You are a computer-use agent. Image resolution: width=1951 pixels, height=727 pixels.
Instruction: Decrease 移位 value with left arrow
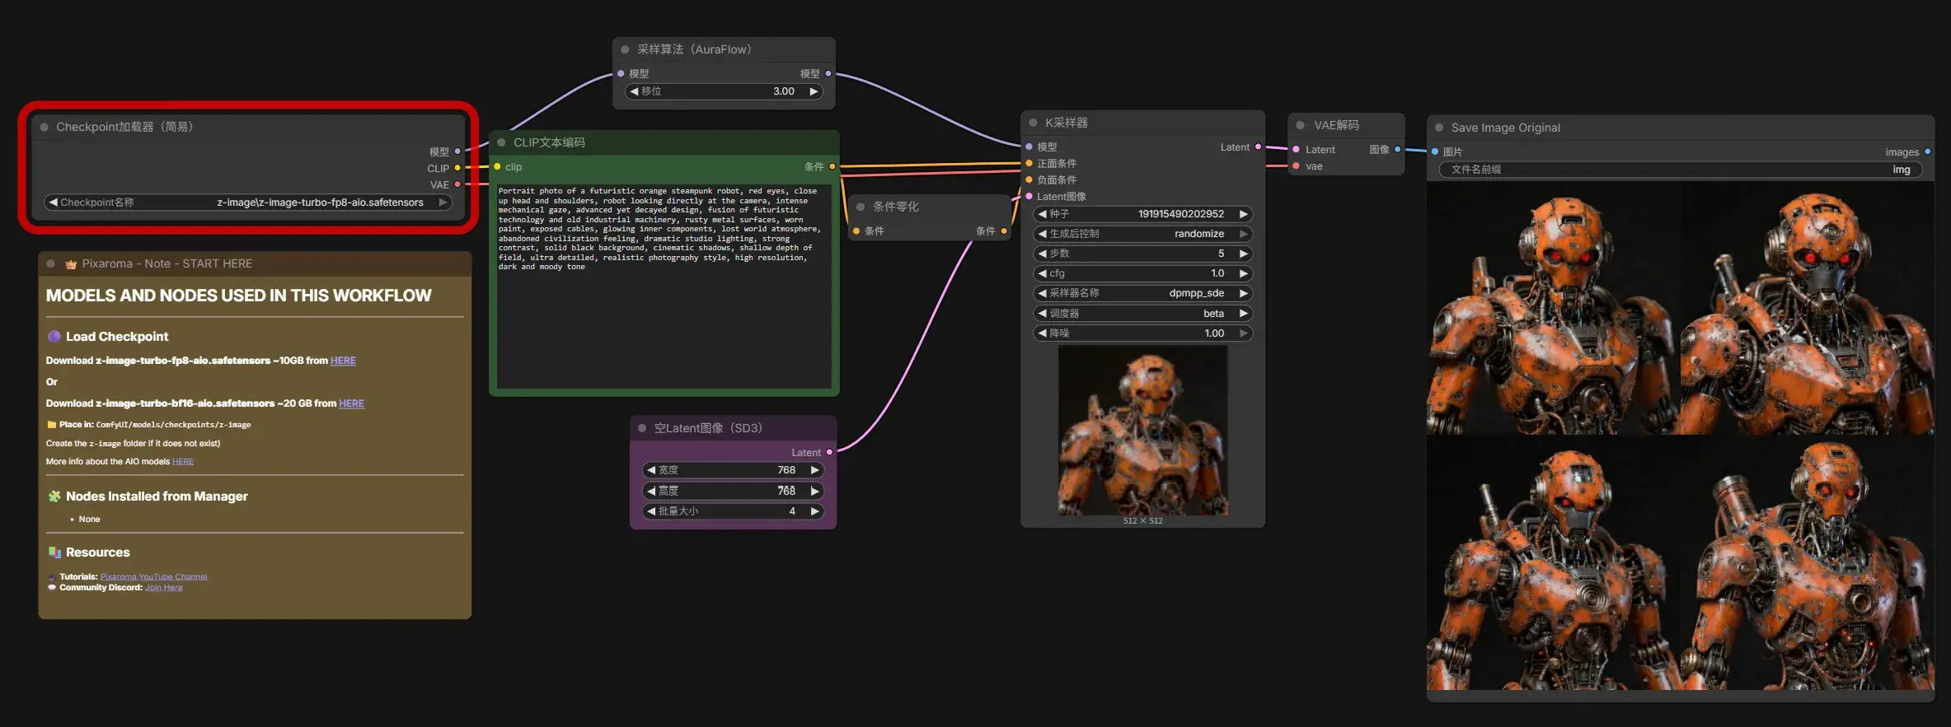click(634, 91)
